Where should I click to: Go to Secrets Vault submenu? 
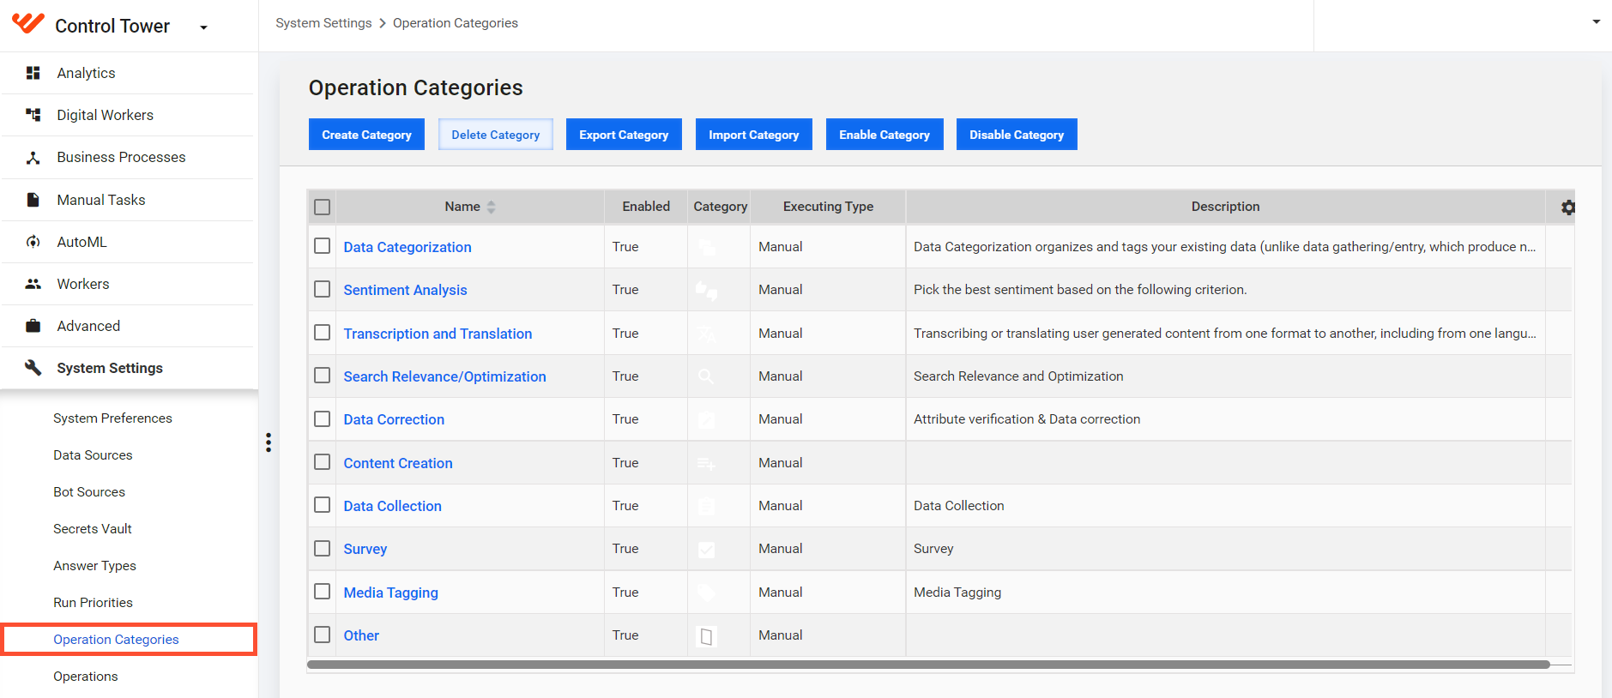click(93, 529)
